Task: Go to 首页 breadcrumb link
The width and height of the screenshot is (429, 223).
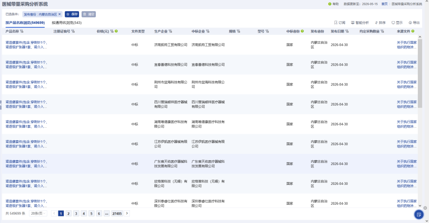Action: (385, 4)
